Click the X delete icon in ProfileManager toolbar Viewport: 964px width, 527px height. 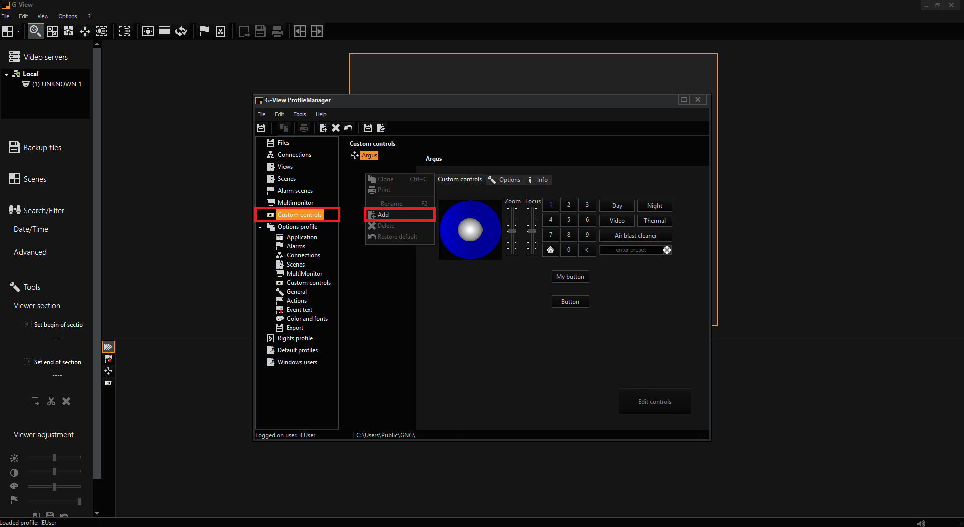[x=336, y=128]
